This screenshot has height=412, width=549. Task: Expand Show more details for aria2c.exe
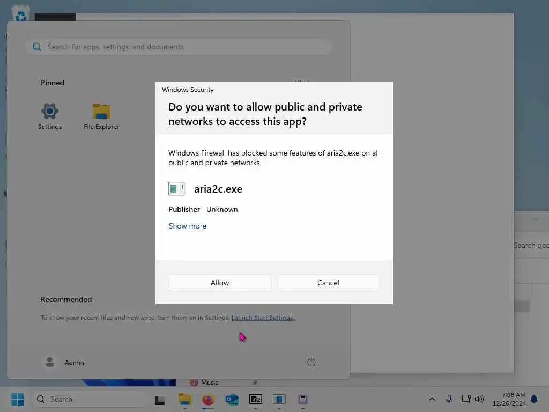[187, 226]
